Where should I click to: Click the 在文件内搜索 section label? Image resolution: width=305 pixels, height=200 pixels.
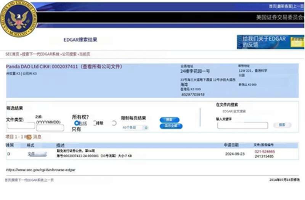pyautogui.click(x=227, y=105)
